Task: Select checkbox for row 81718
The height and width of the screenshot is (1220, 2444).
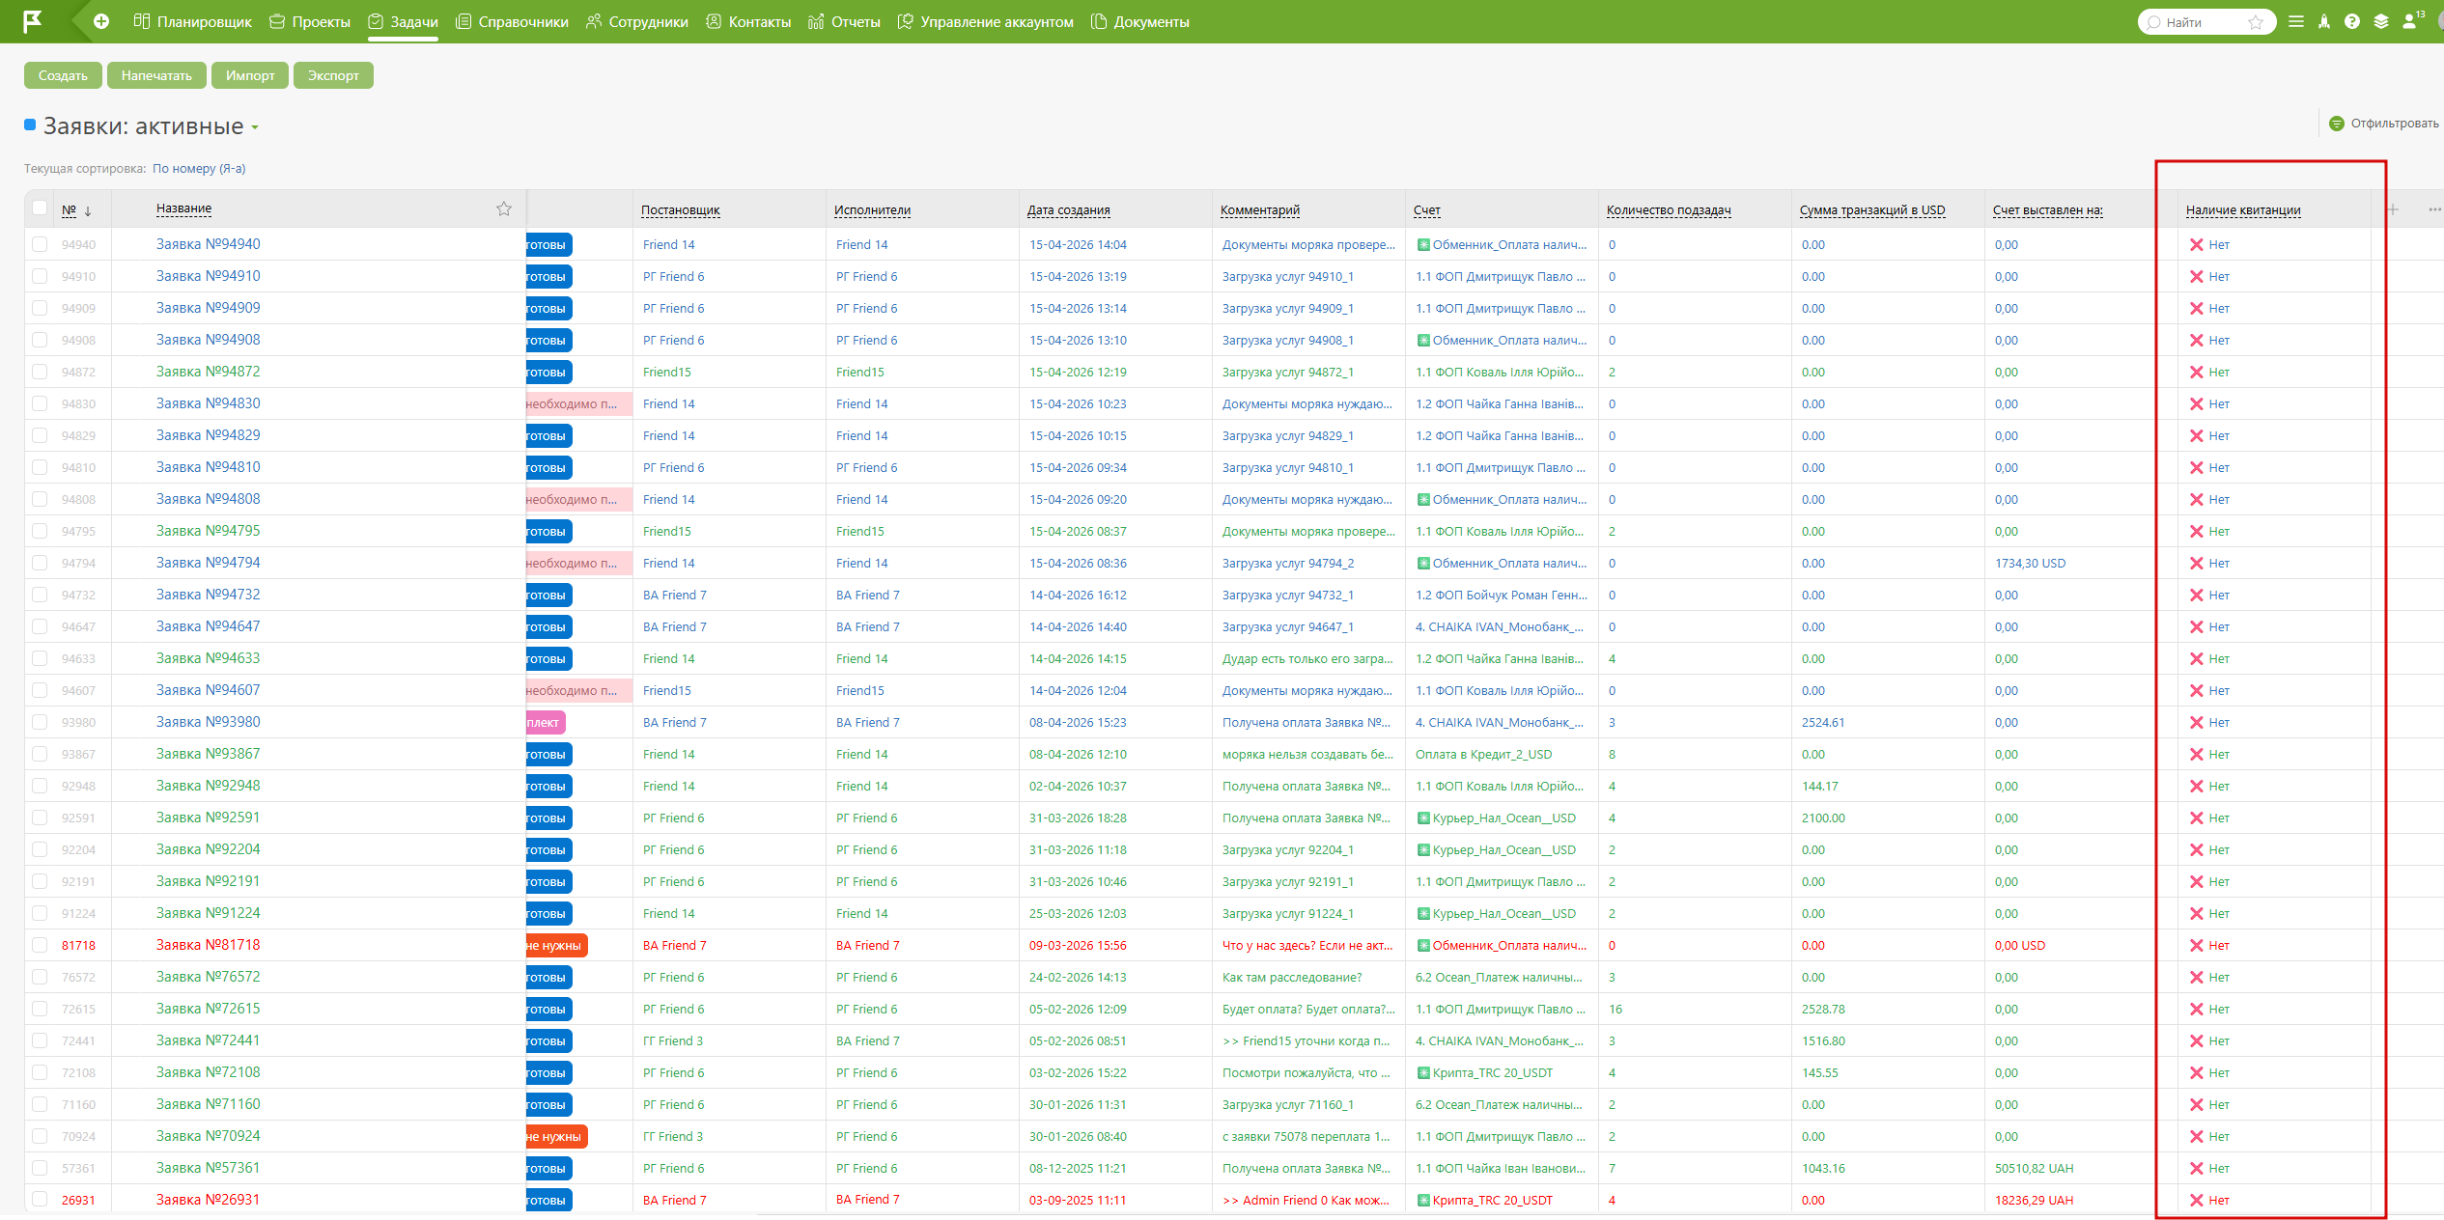Action: click(40, 945)
